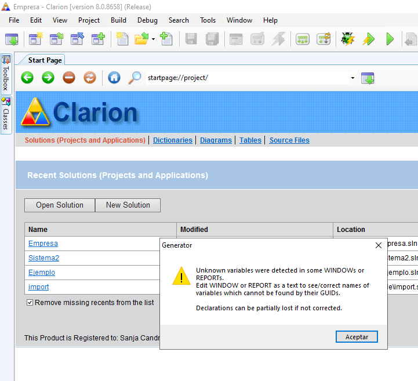This screenshot has height=381, width=418.
Task: Expand the open file dropdown arrow beside folder
Action: tap(153, 39)
